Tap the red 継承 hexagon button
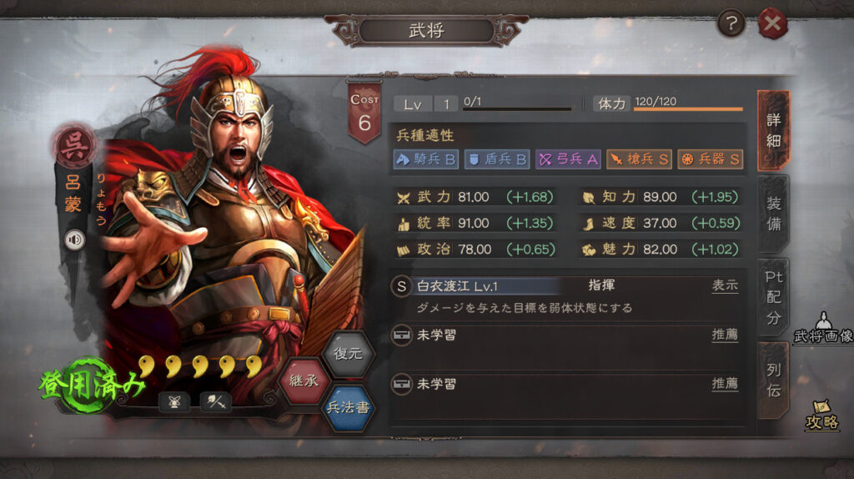The image size is (854, 479). coord(304,381)
